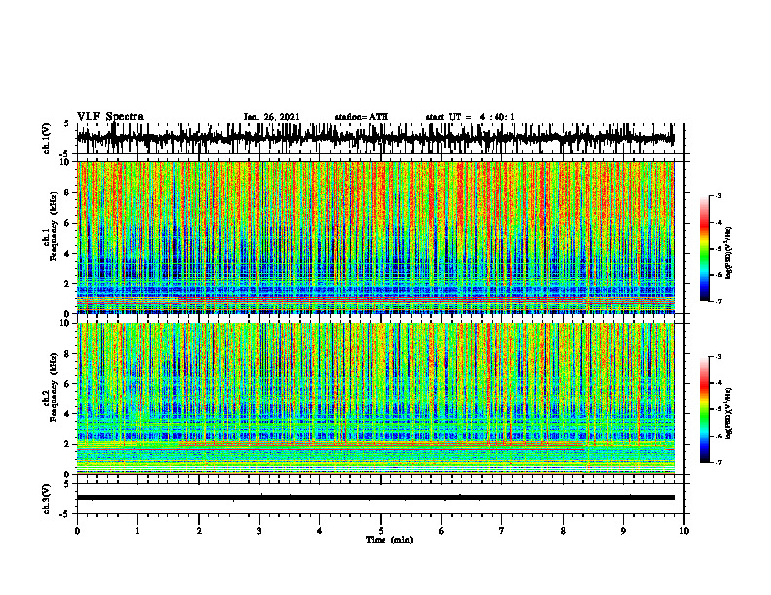771x595 pixels.
Task: Click the ch.3(V) flat black trace
Action: [376, 498]
